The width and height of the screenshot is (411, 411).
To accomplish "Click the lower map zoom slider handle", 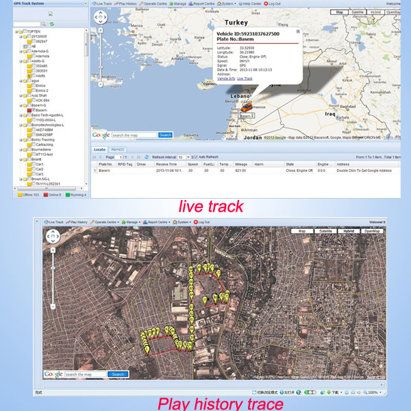I will 53,268.
